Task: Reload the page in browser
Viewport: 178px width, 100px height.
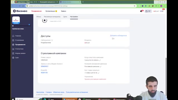Action: 20,6
